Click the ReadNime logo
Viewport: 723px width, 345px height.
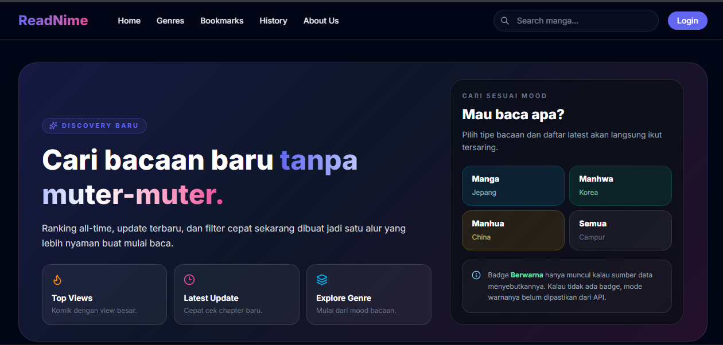[53, 21]
